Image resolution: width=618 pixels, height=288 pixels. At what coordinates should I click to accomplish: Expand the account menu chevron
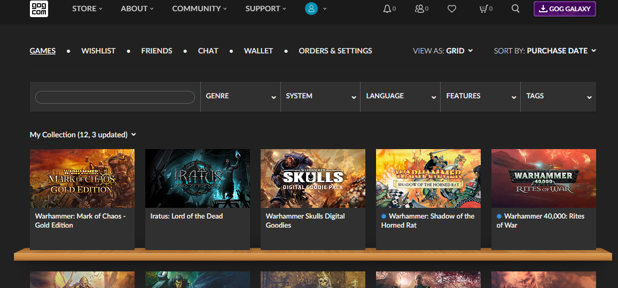[x=325, y=9]
